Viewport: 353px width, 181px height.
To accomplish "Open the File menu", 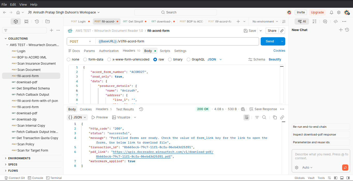I will (4, 4).
